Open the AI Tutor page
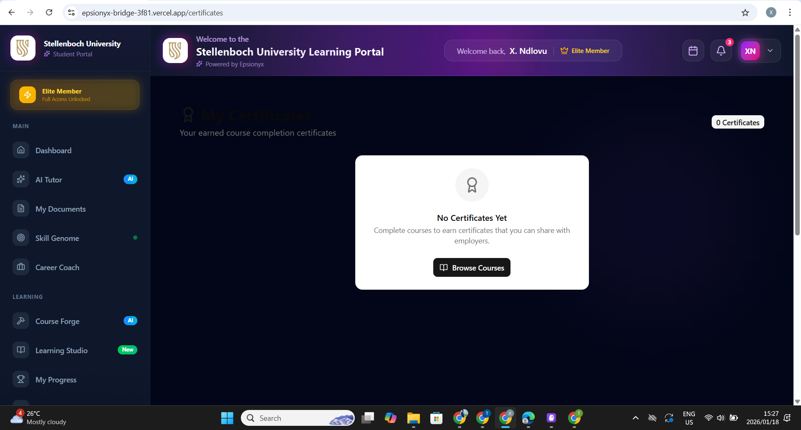This screenshot has width=801, height=430. point(75,180)
